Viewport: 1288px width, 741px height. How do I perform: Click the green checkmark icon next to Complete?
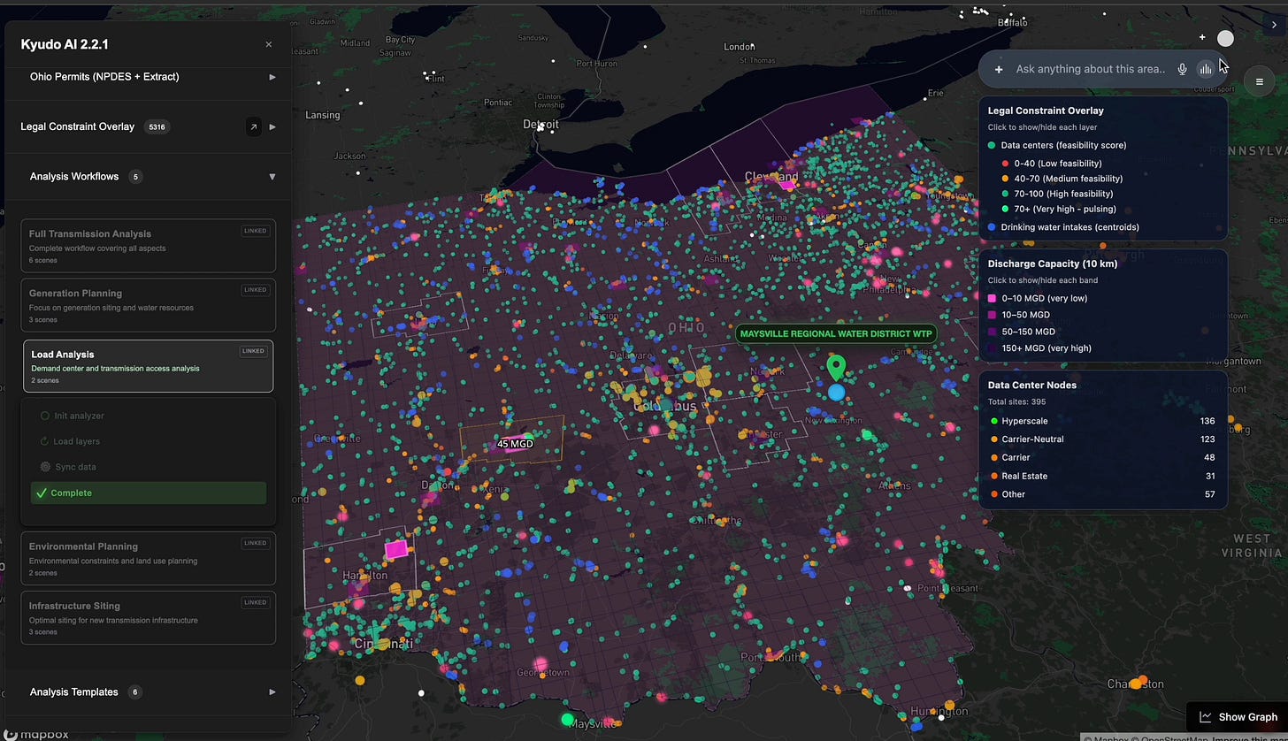click(x=42, y=493)
